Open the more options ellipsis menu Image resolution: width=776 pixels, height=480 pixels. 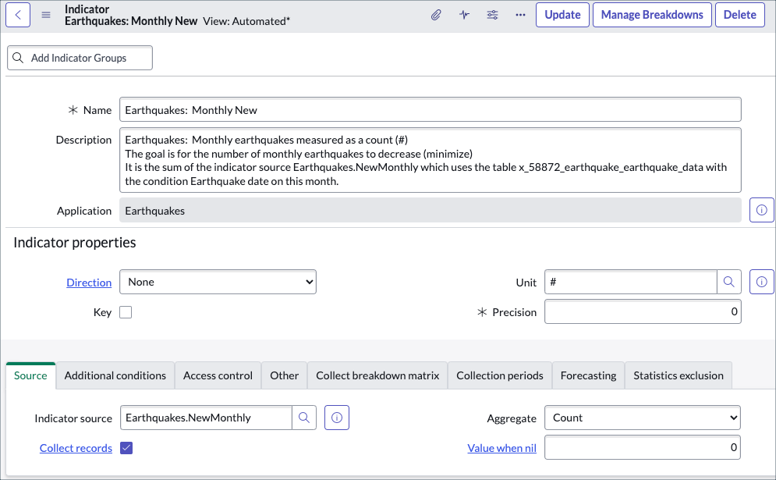[x=520, y=15]
